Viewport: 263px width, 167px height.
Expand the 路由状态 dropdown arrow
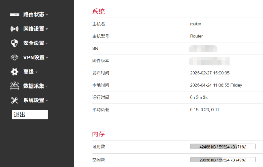coord(47,15)
